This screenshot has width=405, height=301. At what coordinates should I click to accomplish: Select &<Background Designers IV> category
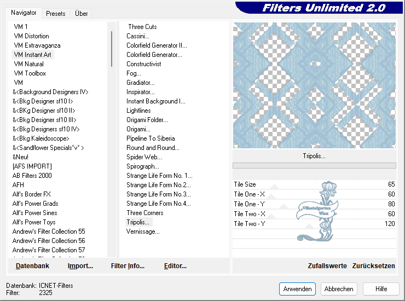[x=50, y=92]
